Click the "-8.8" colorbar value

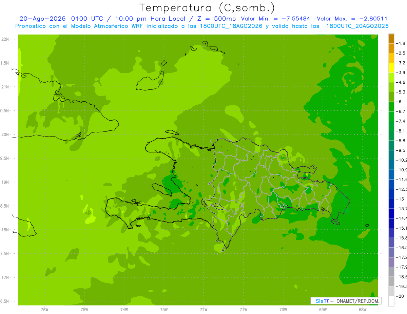click(x=401, y=141)
